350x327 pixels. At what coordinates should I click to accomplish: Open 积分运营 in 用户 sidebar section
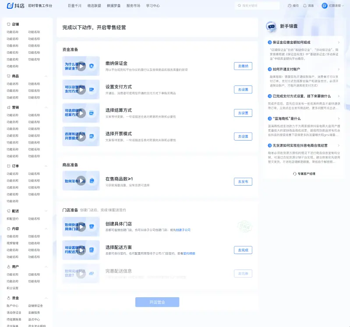[13, 288]
